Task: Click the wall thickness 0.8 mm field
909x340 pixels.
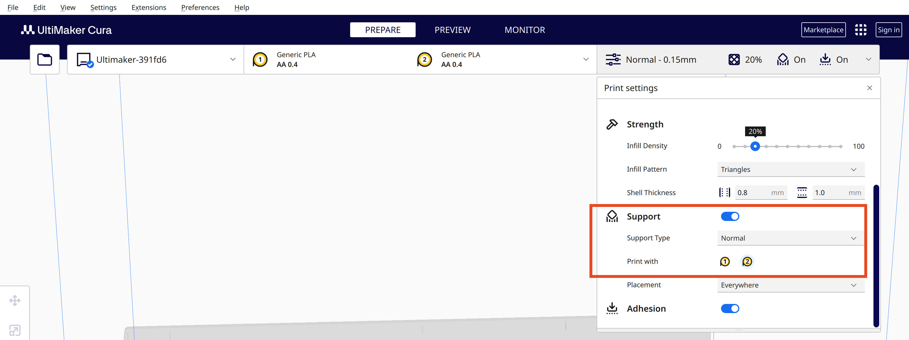Action: click(x=761, y=193)
